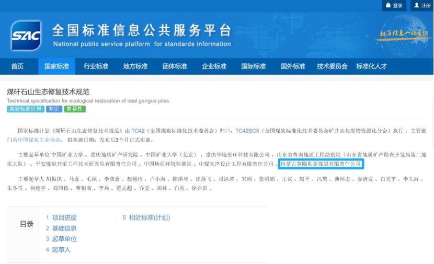Open the 行业标准 navigation tab

(96, 66)
